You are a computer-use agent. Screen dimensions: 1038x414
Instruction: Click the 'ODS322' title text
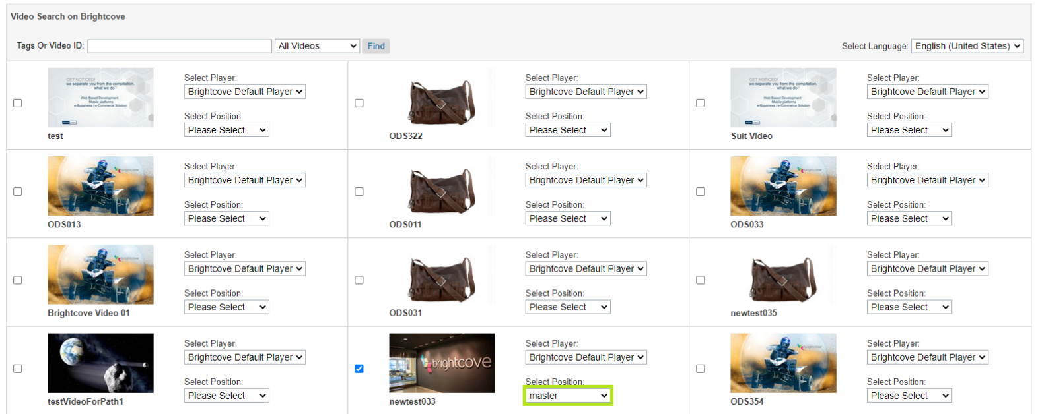[405, 136]
